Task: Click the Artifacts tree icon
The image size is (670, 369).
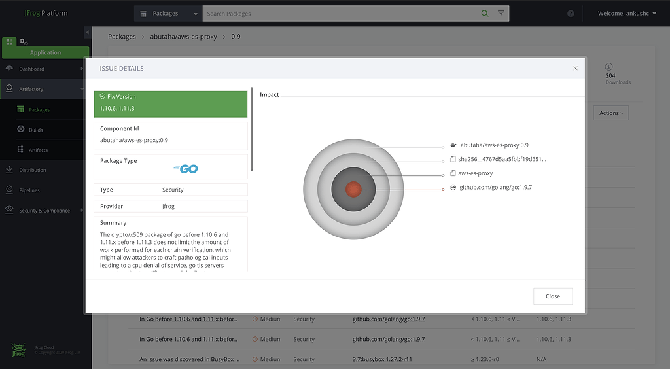Action: coord(20,149)
